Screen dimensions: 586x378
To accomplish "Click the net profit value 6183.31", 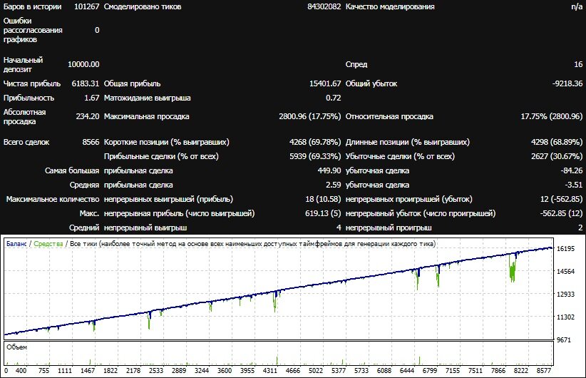I will click(86, 83).
